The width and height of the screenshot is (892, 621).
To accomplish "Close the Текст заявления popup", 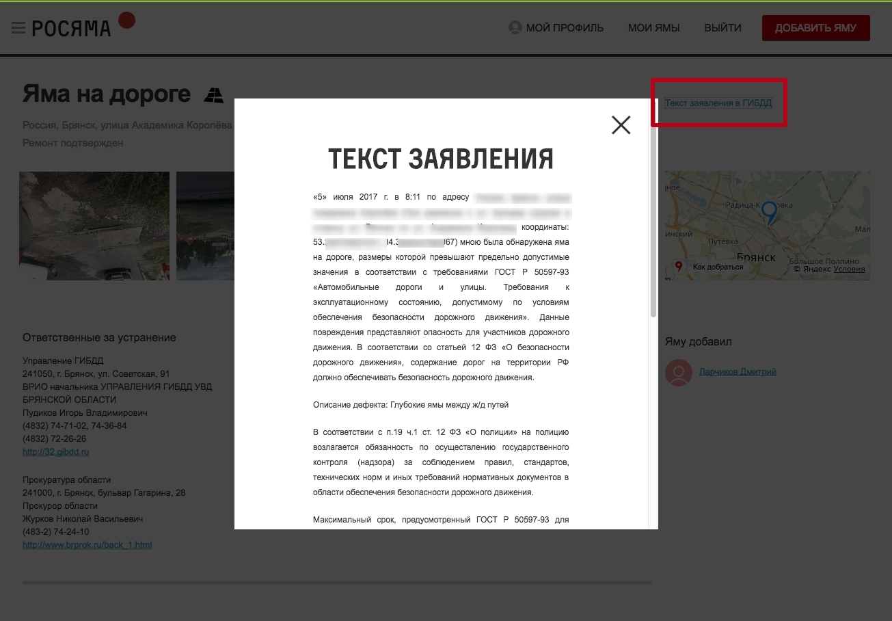I will (621, 124).
